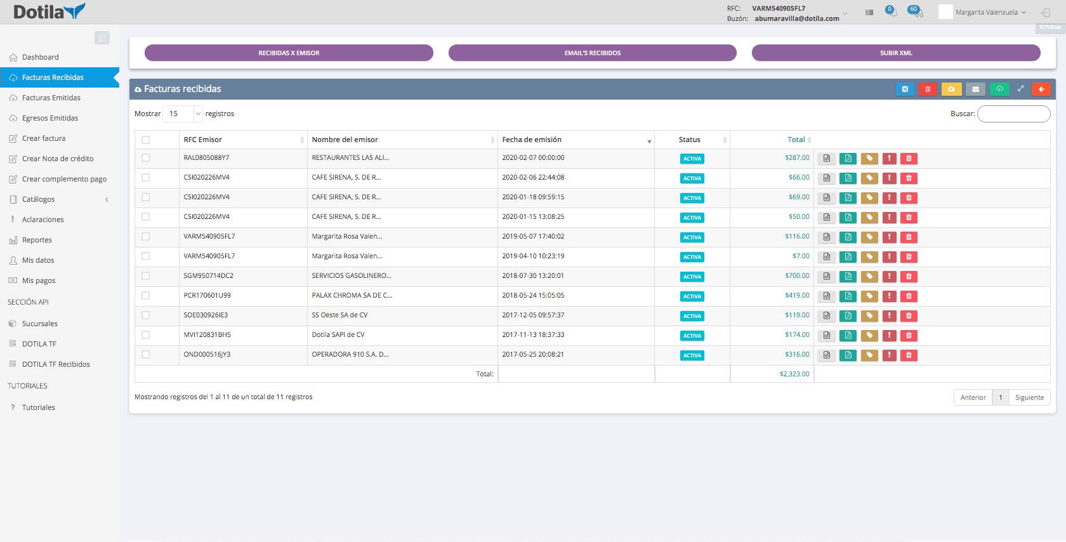Open PDF icon for $116.00 invoice row

click(848, 237)
